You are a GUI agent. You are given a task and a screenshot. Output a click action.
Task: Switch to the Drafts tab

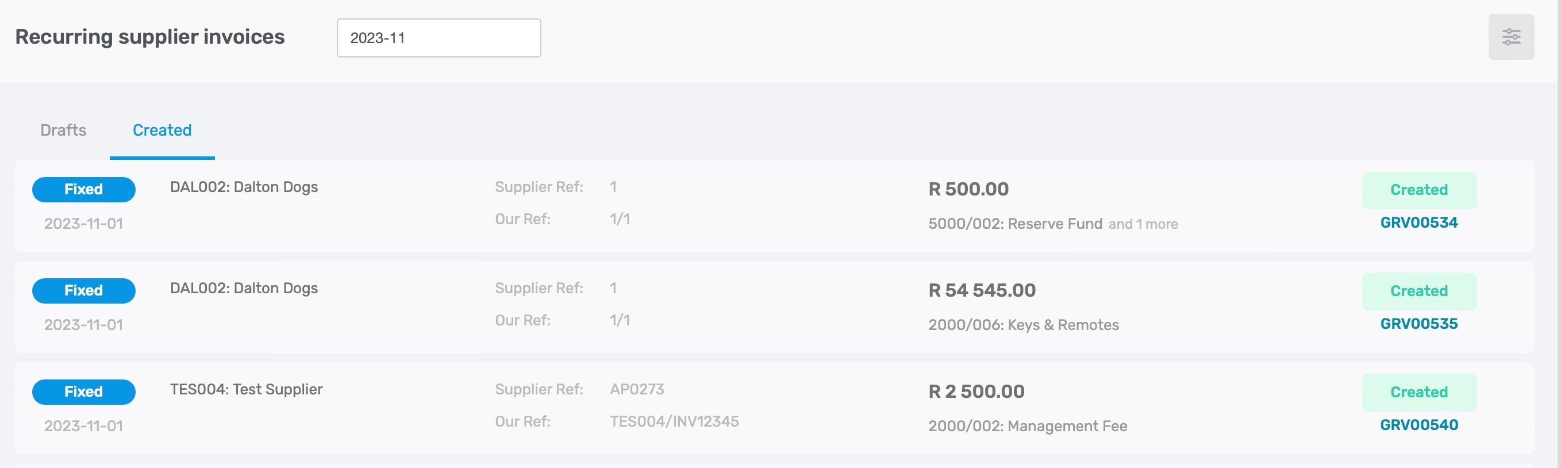pyautogui.click(x=63, y=131)
